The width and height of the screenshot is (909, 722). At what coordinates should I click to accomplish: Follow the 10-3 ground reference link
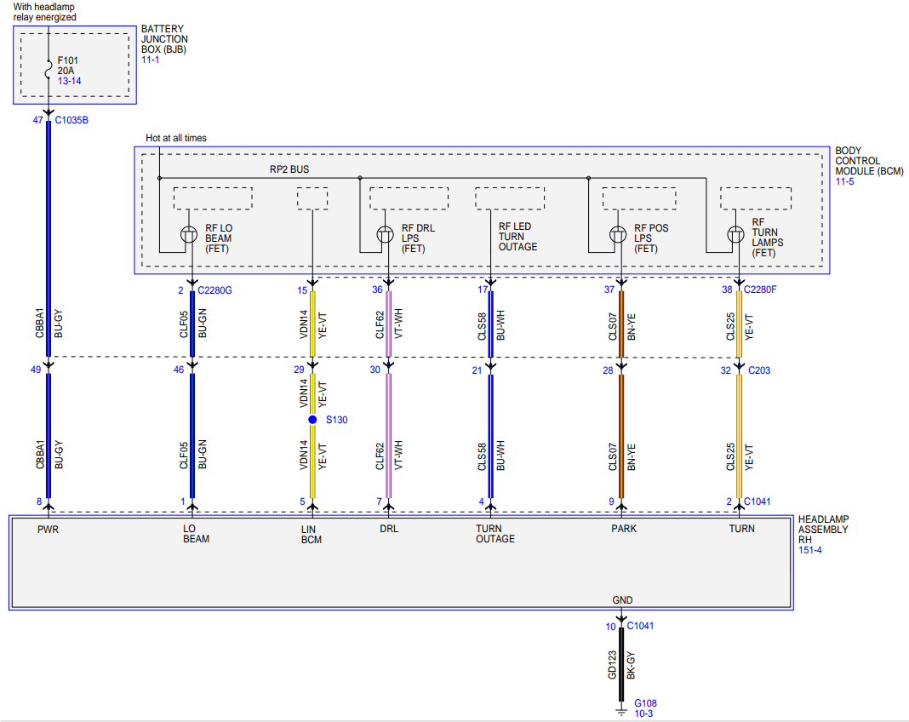(643, 713)
